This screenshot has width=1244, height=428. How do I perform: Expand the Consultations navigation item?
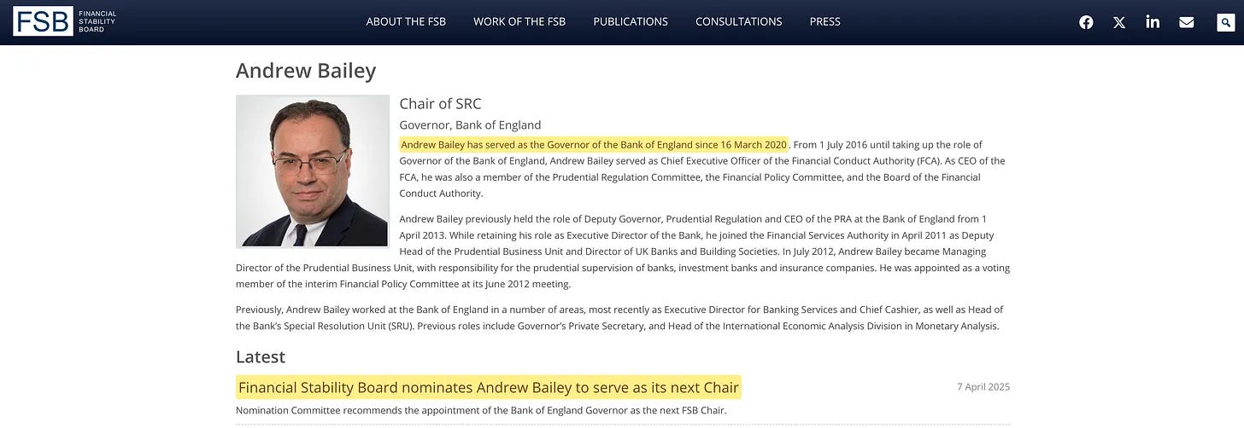point(738,21)
